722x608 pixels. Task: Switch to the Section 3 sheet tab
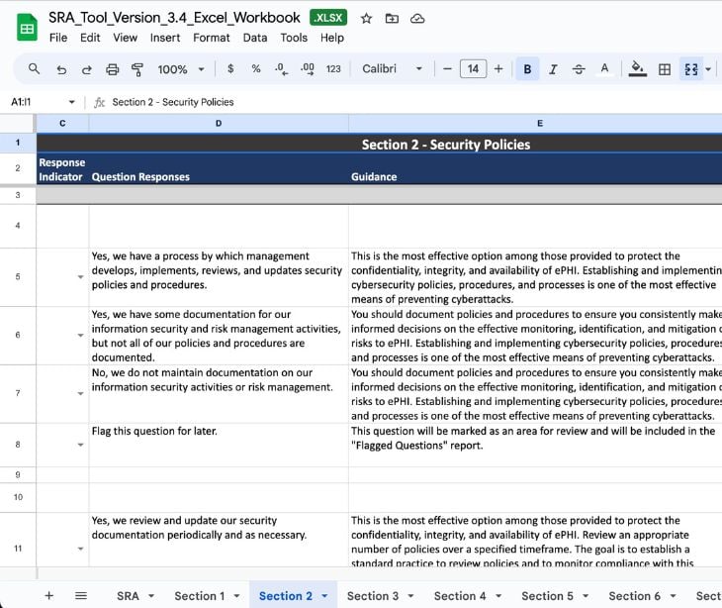click(373, 595)
